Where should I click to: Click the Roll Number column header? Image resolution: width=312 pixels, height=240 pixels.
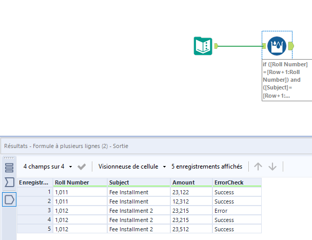pos(72,182)
